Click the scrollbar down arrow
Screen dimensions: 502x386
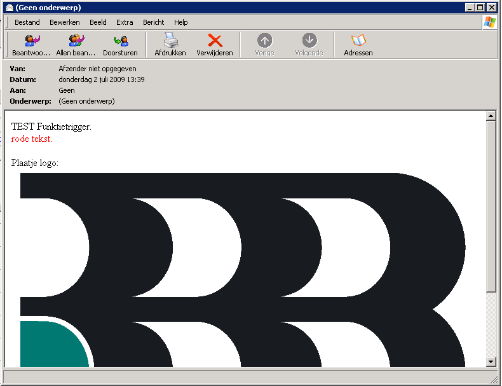pyautogui.click(x=491, y=362)
